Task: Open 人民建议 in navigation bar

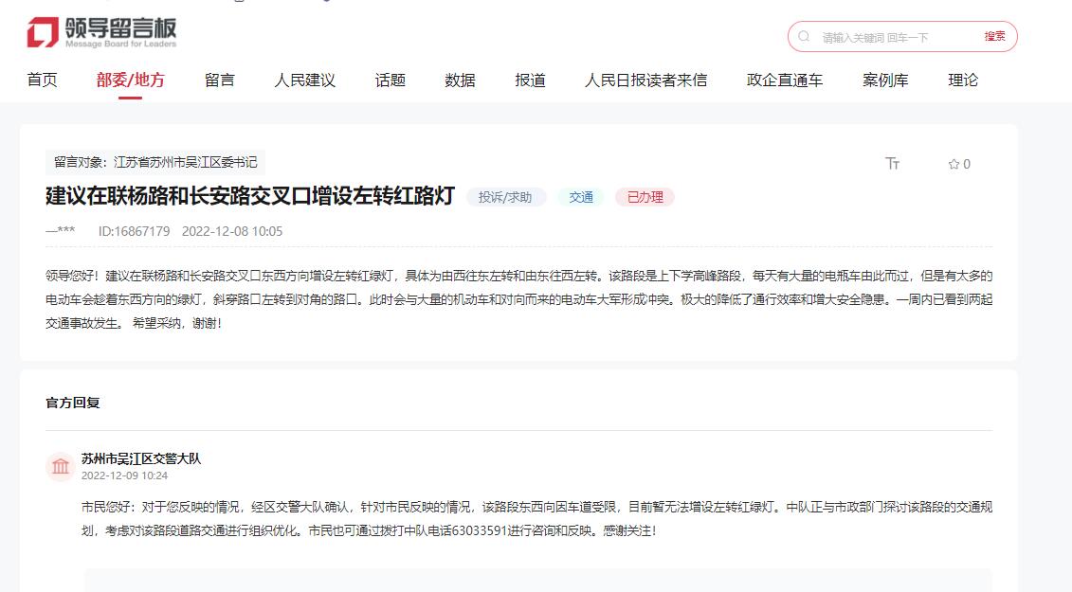Action: (x=304, y=81)
